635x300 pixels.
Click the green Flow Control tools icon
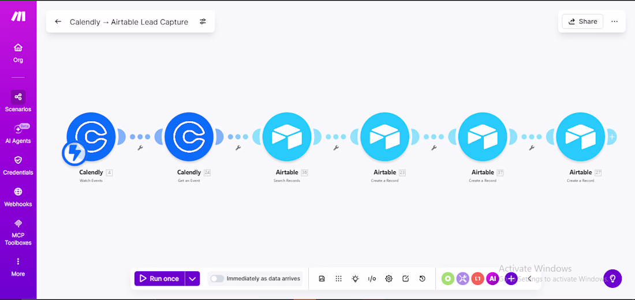(x=447, y=279)
